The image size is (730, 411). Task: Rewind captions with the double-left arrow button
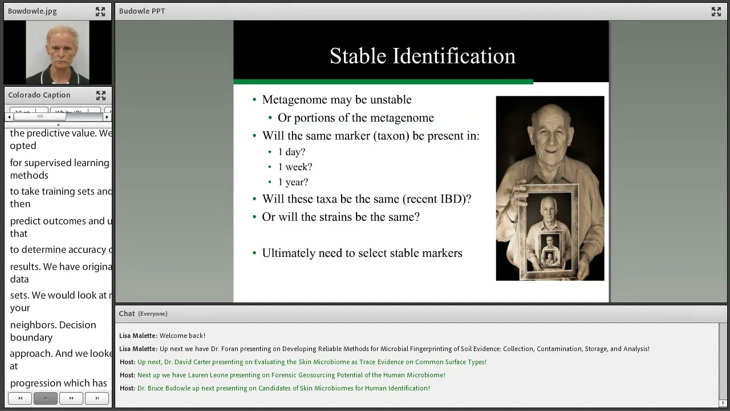tap(20, 398)
